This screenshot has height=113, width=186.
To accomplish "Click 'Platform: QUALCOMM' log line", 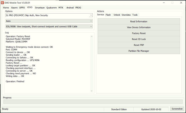I will pos(17,42).
